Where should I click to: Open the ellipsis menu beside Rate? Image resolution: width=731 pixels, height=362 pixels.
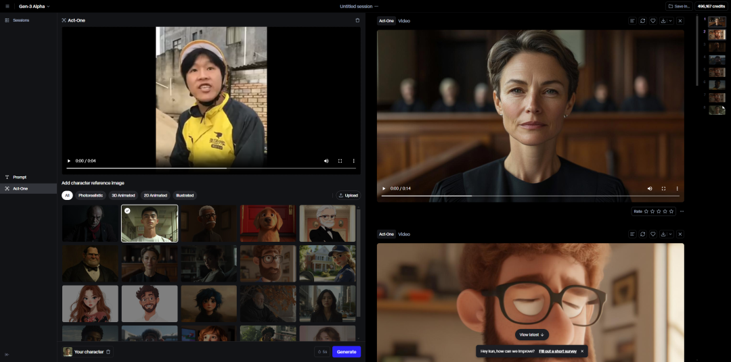click(x=682, y=211)
